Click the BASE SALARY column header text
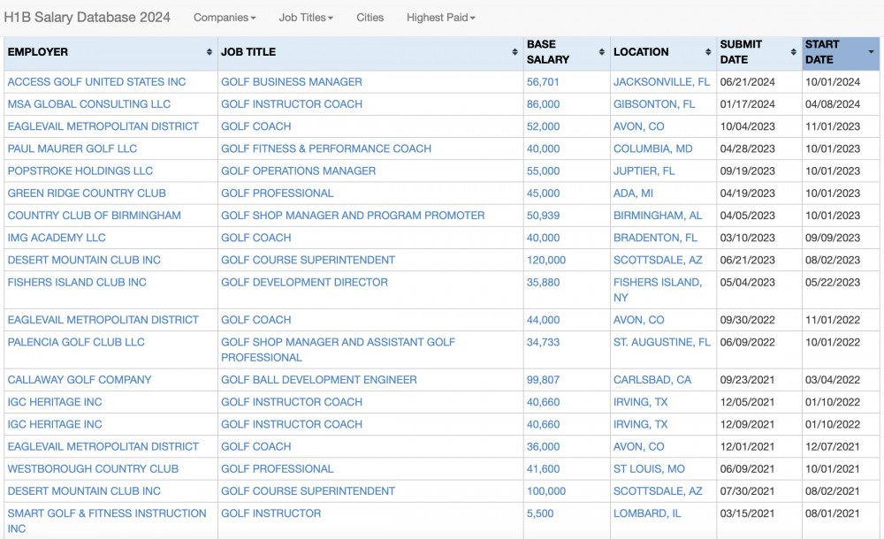Screen dimensions: 884x539 coord(548,52)
